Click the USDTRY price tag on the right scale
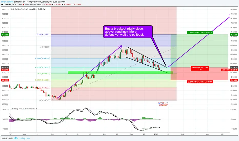The height and width of the screenshot is (141, 239). coord(225,70)
